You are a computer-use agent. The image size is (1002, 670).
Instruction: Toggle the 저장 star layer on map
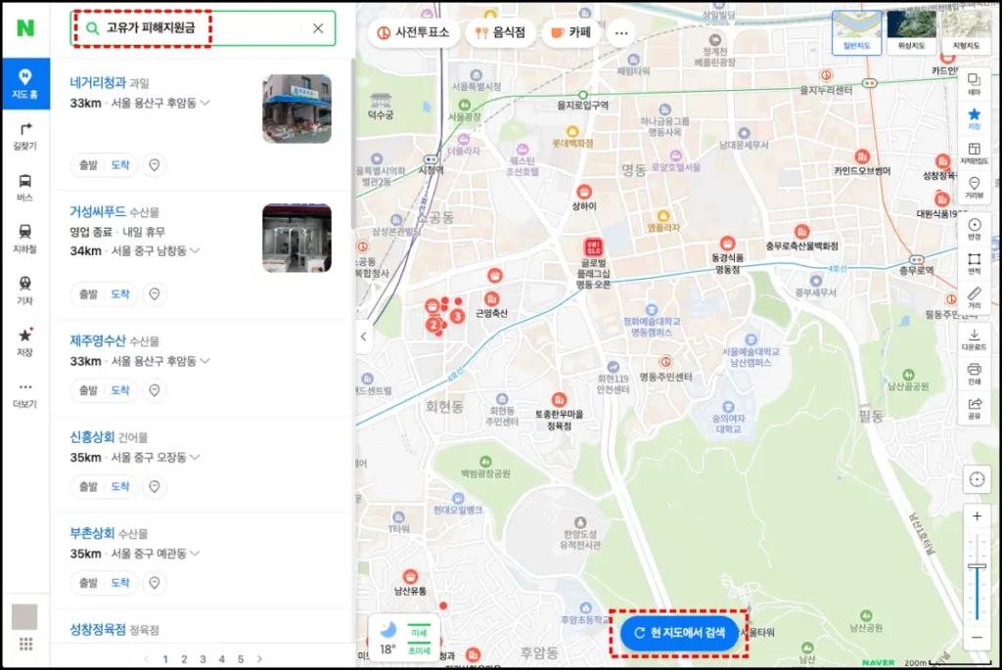974,118
